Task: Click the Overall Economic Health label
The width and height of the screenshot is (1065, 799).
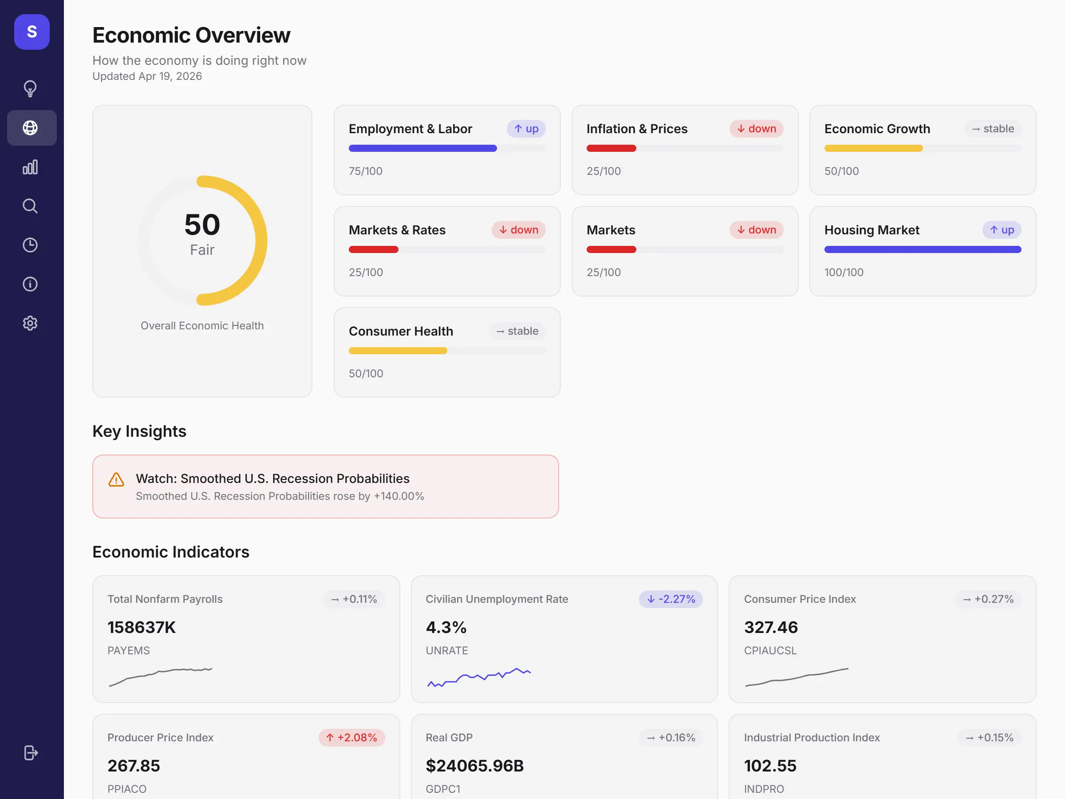Action: [x=202, y=325]
